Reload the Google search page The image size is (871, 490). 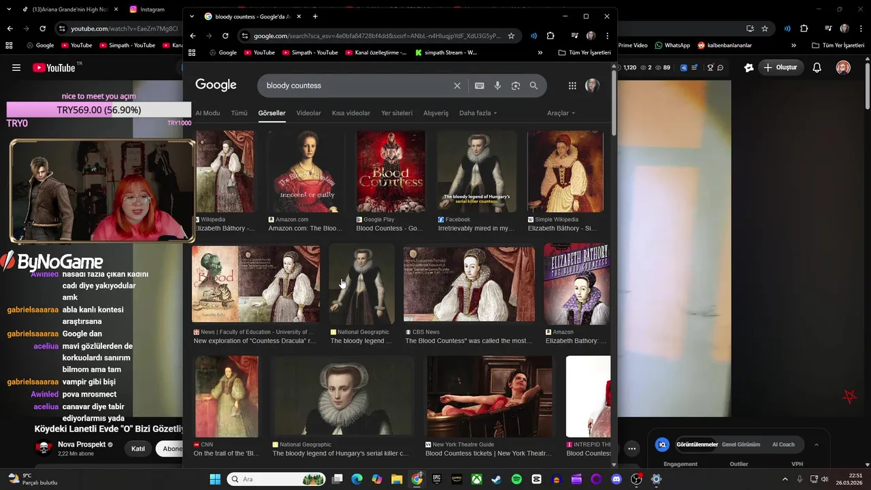point(225,36)
